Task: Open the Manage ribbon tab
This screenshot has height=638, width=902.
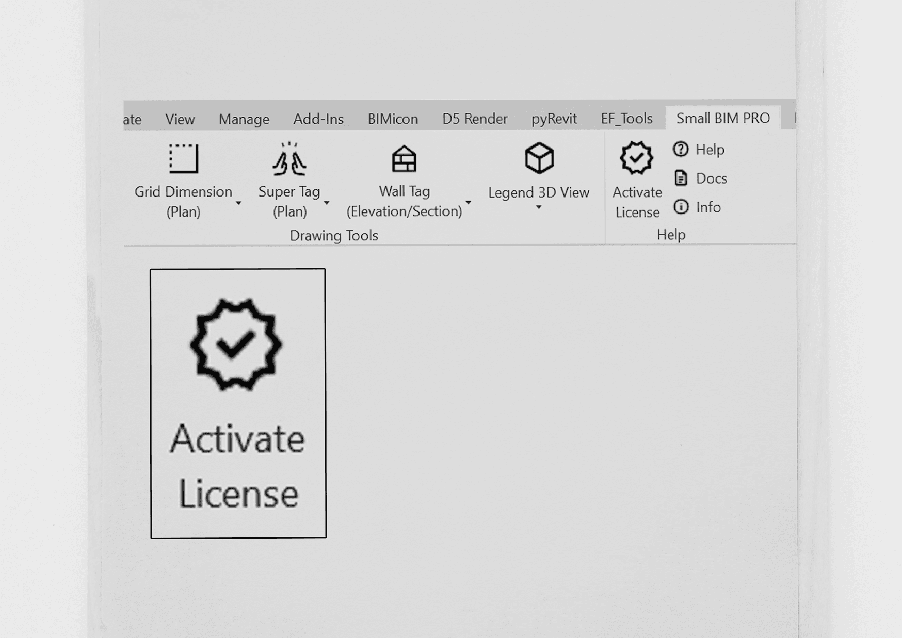Action: coord(244,119)
